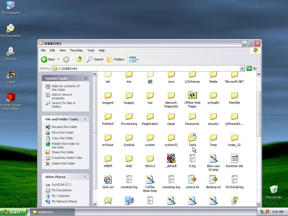Select the clock.avi video file icon
The height and width of the screenshot is (216, 288).
pyautogui.click(x=108, y=179)
